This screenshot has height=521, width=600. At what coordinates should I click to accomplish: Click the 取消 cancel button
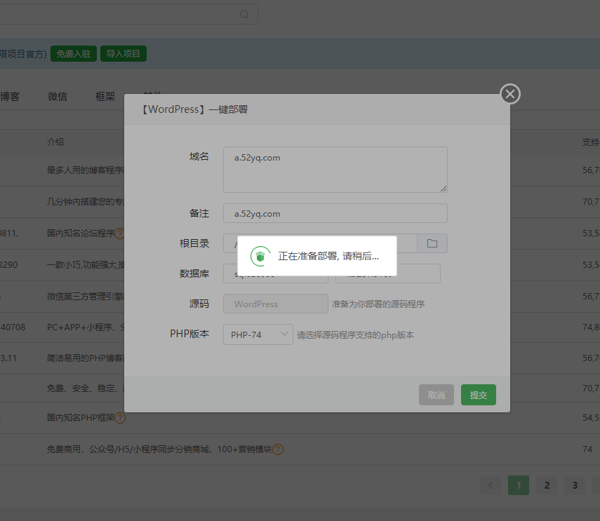436,395
